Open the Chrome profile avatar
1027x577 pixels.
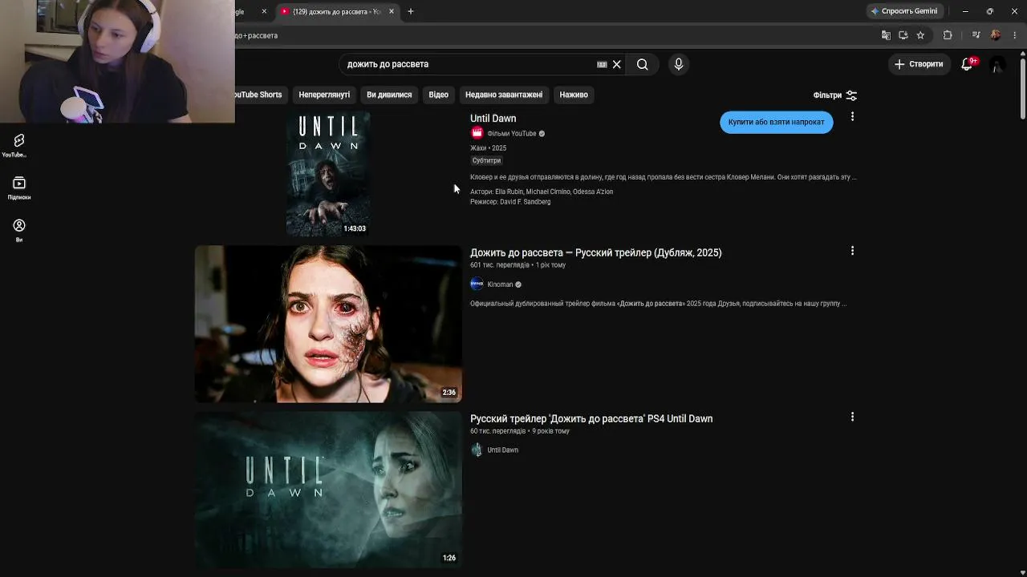tap(996, 35)
